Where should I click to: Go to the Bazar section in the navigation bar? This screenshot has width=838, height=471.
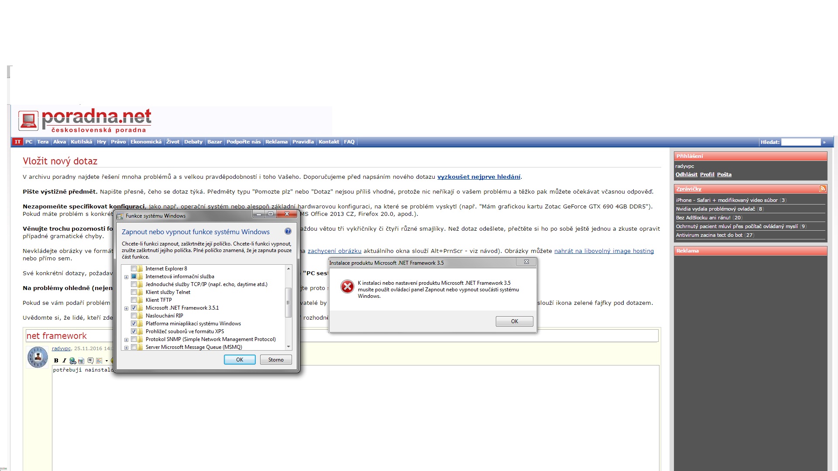pyautogui.click(x=214, y=142)
